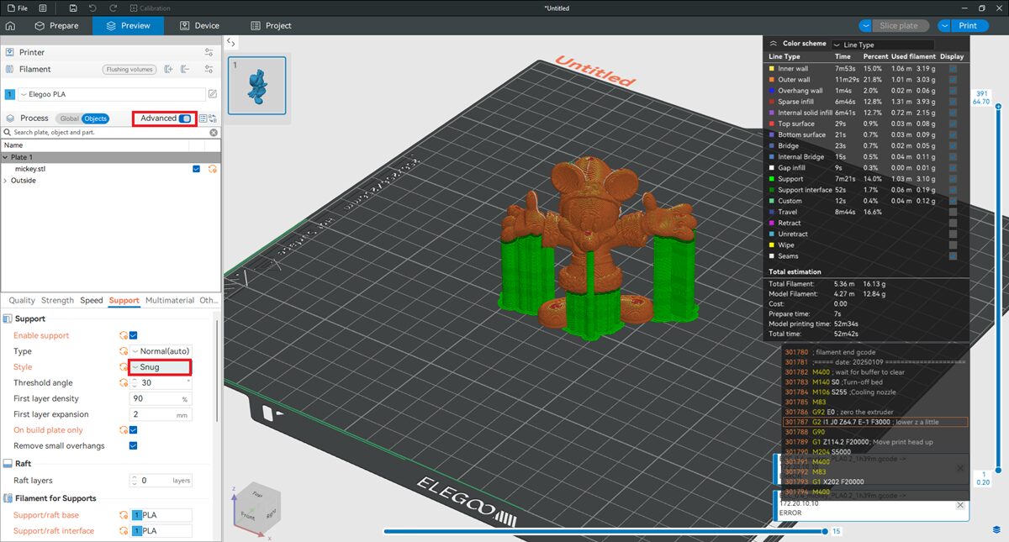Open the Calibration menu

150,8
